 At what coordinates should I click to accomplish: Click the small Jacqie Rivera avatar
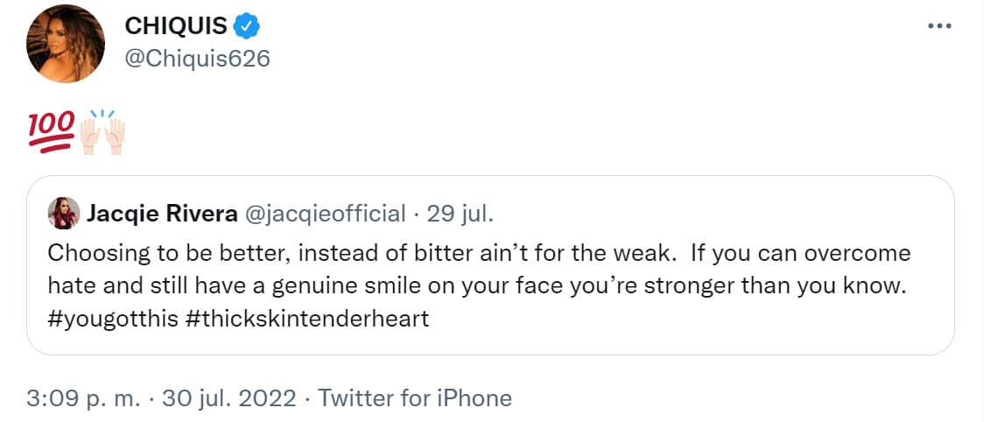(x=66, y=214)
